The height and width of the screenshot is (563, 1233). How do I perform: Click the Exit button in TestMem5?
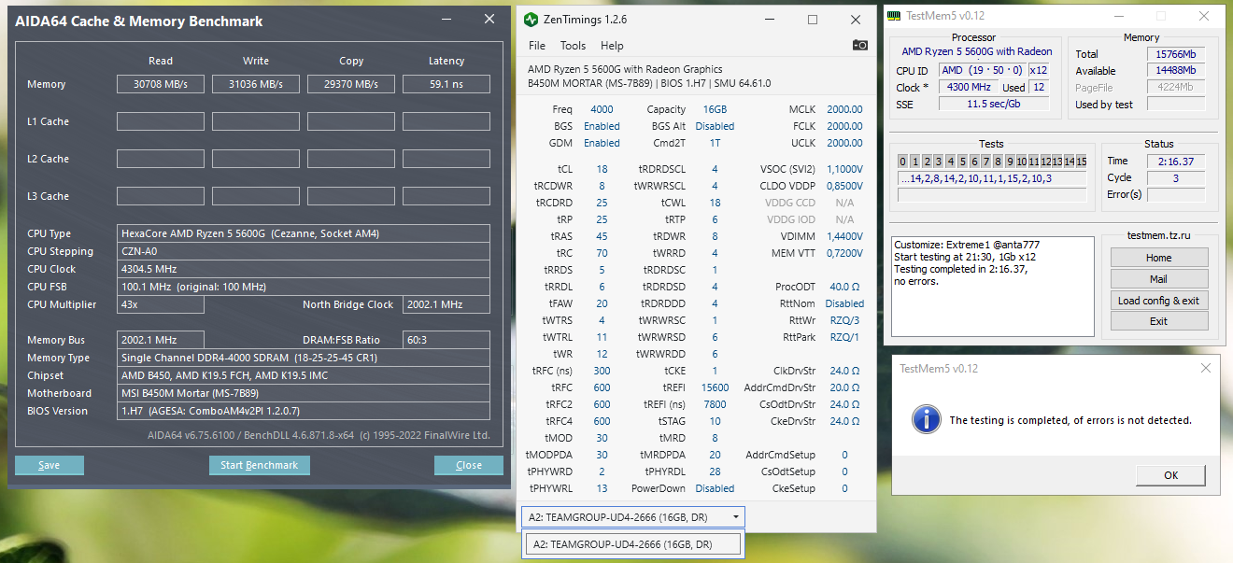[x=1158, y=321]
